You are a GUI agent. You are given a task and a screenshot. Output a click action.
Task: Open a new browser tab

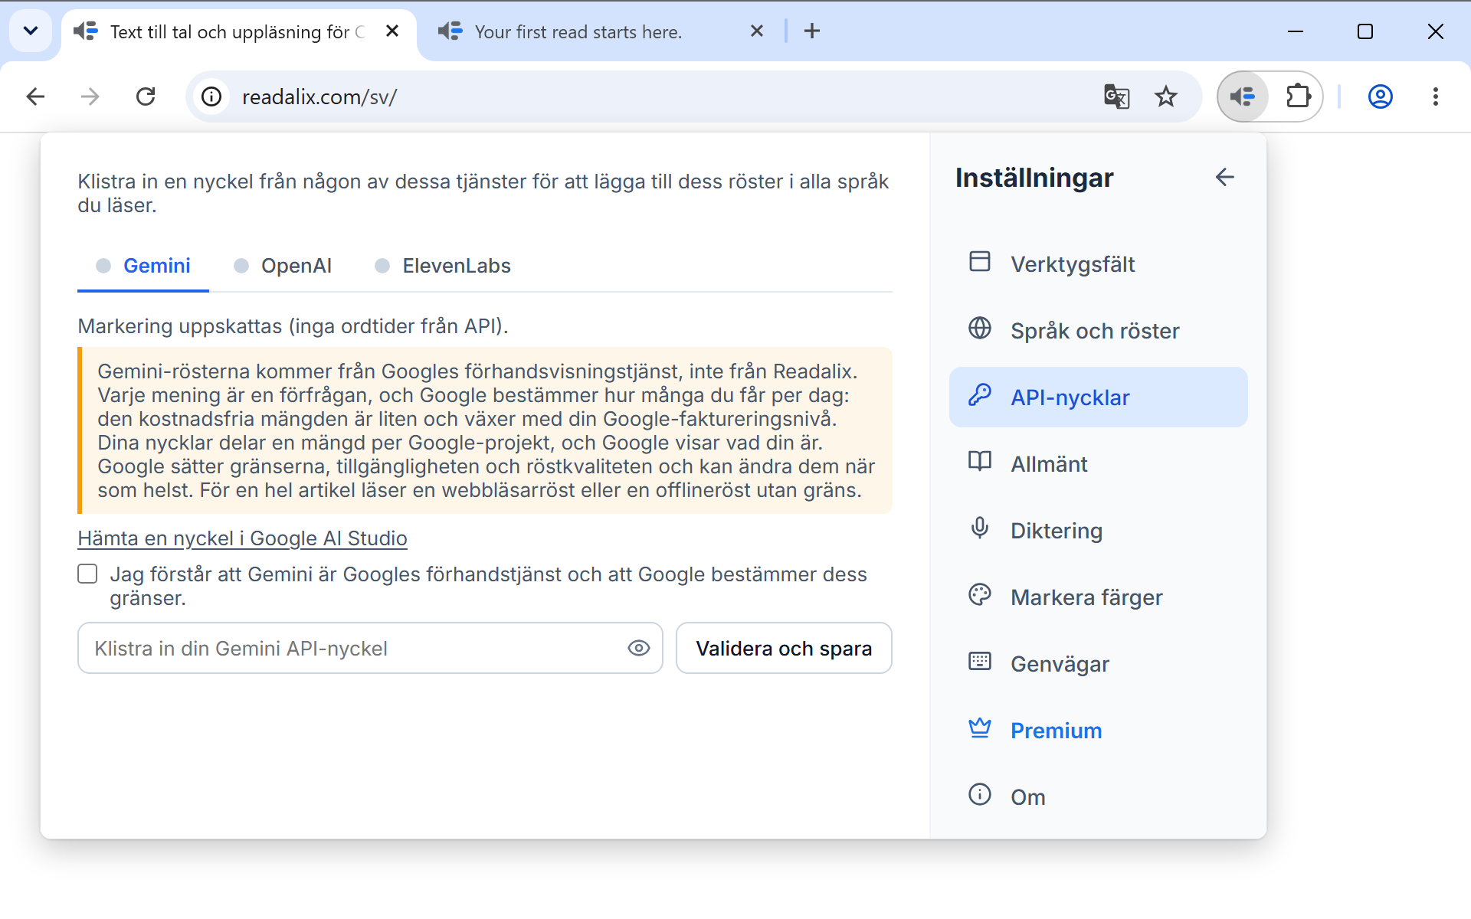coord(812,31)
